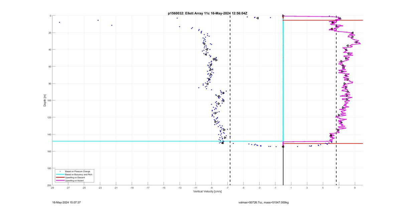The width and height of the screenshot is (401, 208).
Task: Click the leftmost blue data point near -28 cm/s
Action: point(59,22)
